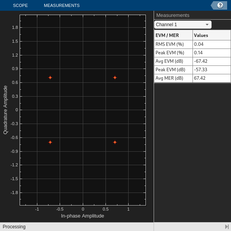Image resolution: width=231 pixels, height=231 pixels.
Task: Click the Quadrature Amplitude axis label
Action: (5, 110)
